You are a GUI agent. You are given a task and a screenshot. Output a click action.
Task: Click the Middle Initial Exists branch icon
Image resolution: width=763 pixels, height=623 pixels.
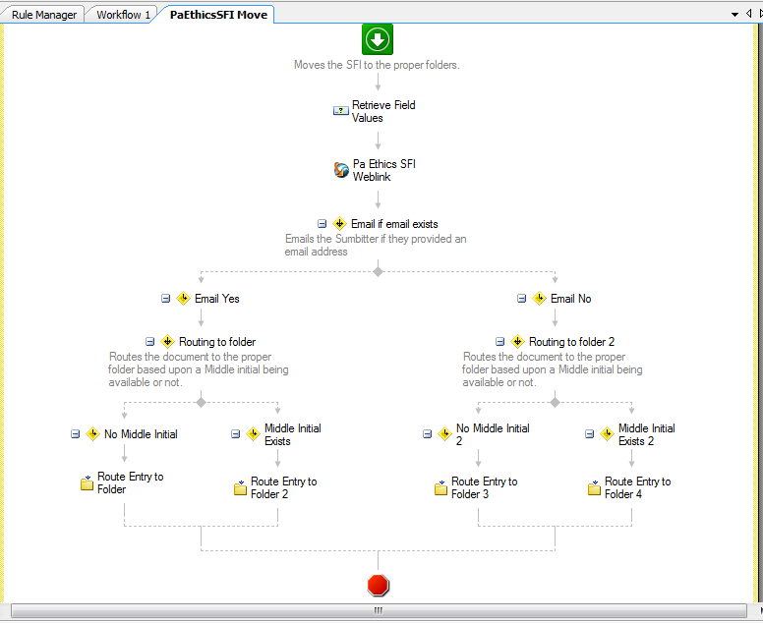[x=253, y=433]
